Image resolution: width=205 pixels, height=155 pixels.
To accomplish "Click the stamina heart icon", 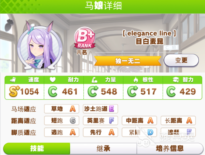I will [53, 80].
